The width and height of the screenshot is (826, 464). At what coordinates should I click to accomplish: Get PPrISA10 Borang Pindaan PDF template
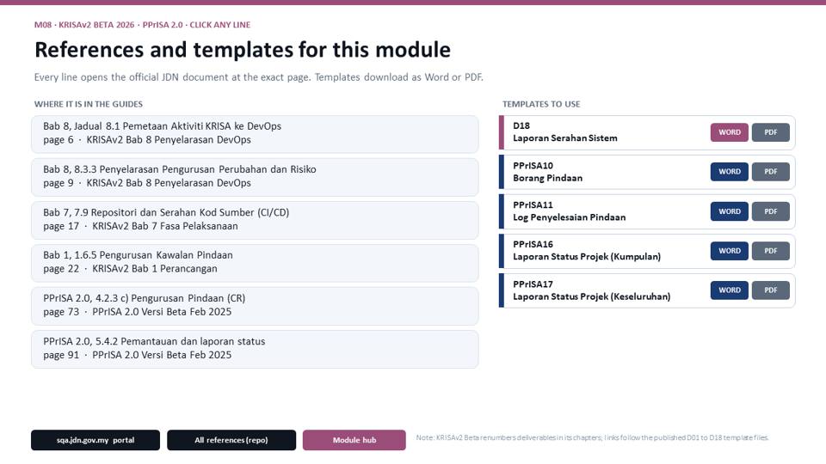770,172
